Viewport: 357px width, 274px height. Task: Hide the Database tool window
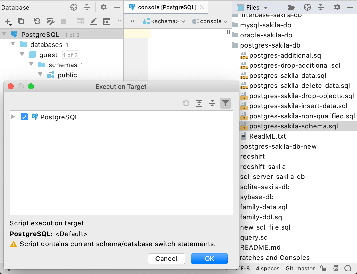pos(117,7)
